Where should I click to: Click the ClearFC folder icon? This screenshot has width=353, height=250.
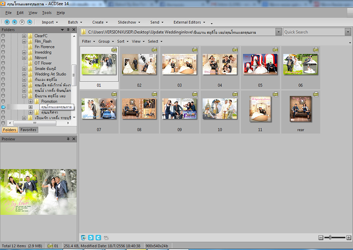(30, 36)
